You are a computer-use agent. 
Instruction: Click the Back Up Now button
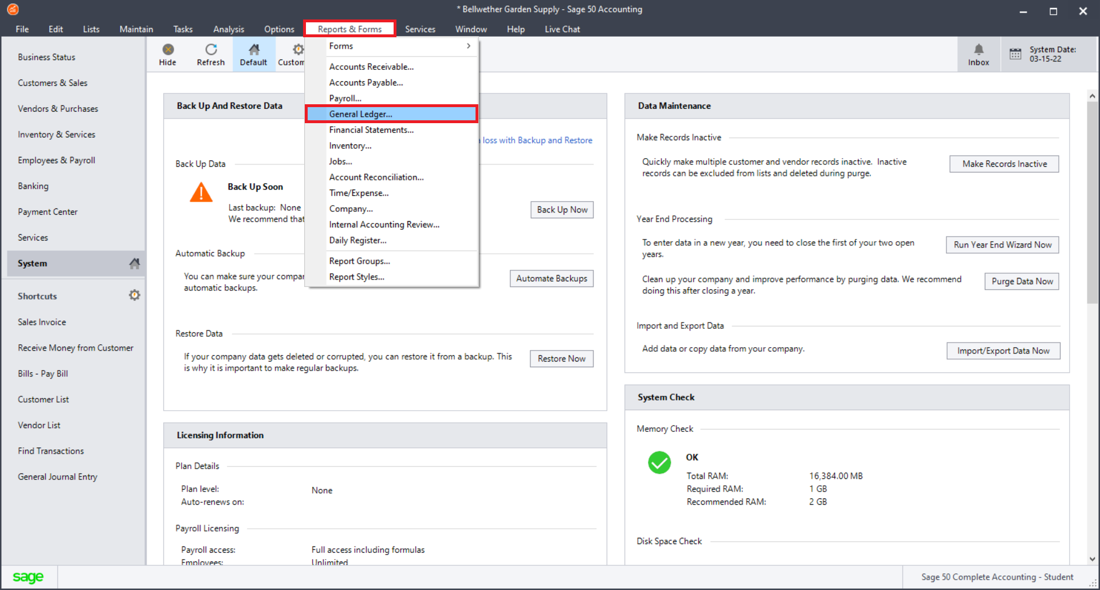click(x=561, y=209)
